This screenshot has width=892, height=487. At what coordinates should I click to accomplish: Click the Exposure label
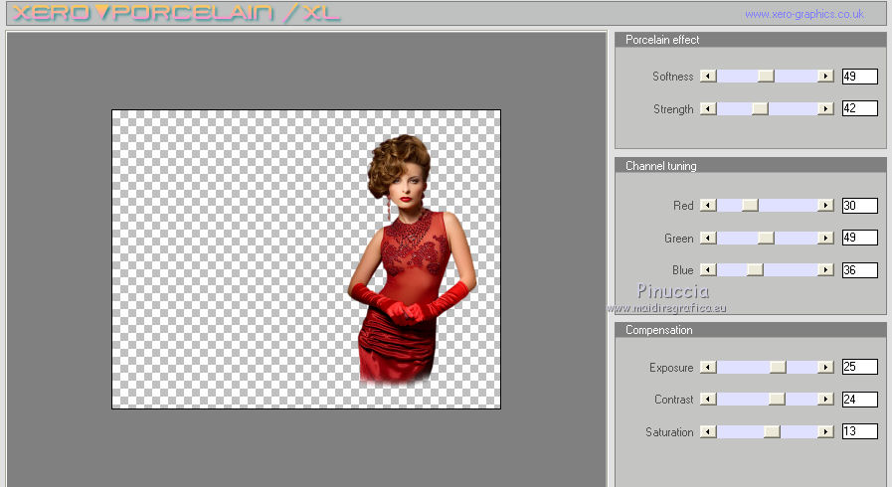[671, 368]
